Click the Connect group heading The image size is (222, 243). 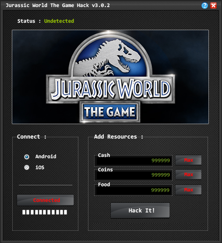point(32,137)
